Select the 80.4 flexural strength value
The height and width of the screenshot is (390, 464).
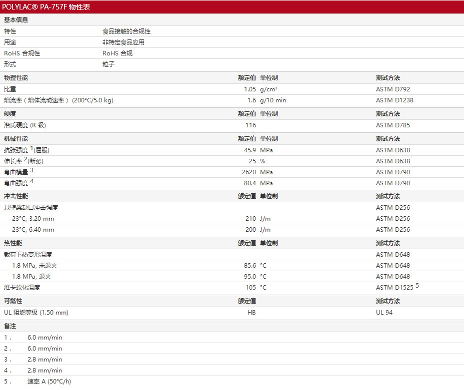[x=250, y=183]
